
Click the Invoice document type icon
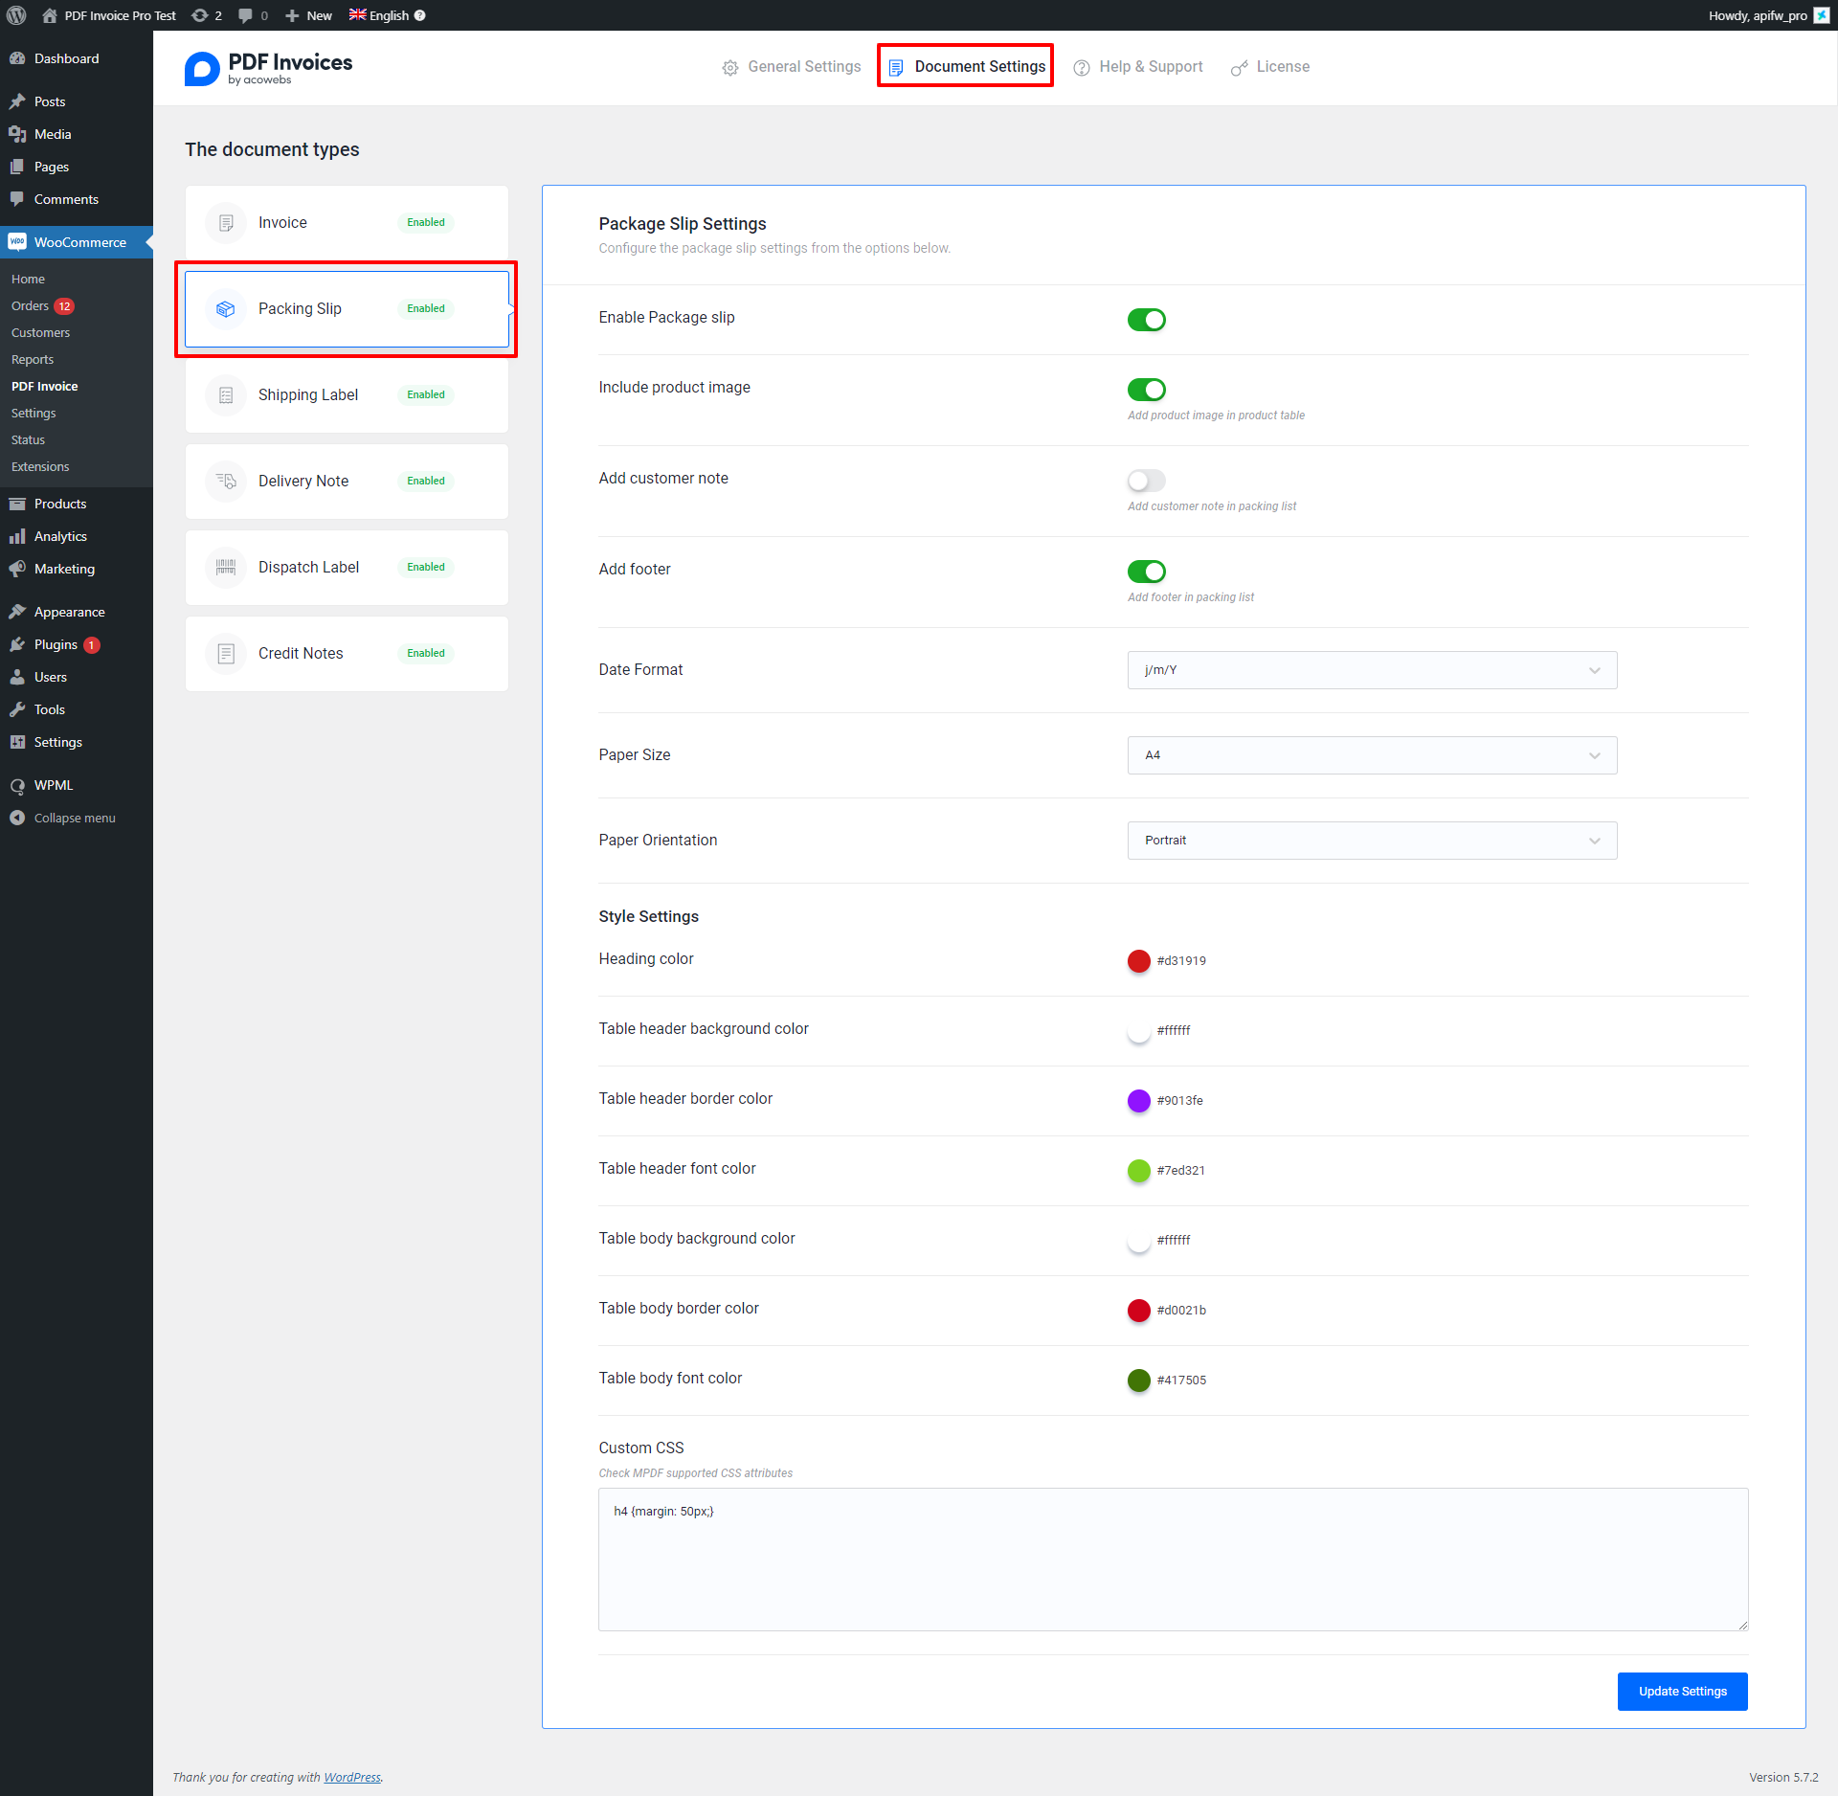pyautogui.click(x=226, y=223)
